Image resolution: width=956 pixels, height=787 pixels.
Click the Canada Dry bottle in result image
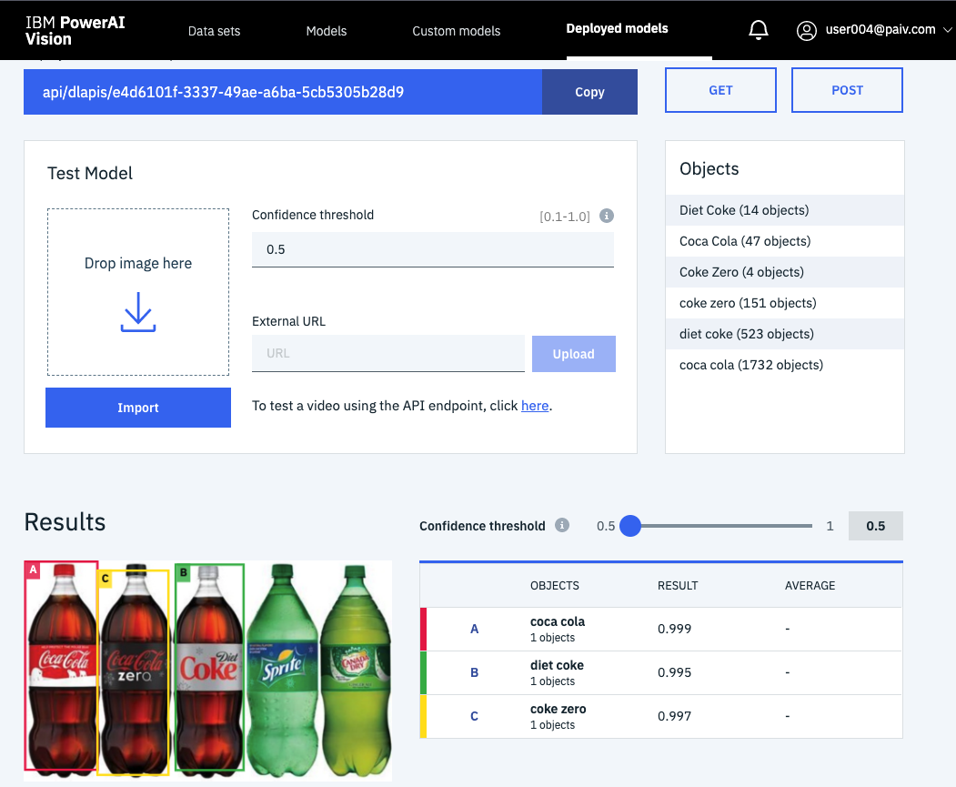tap(356, 671)
